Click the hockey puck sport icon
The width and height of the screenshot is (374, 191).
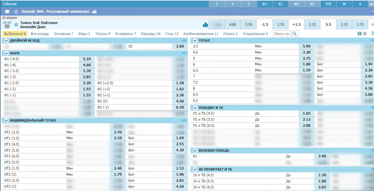7,11
